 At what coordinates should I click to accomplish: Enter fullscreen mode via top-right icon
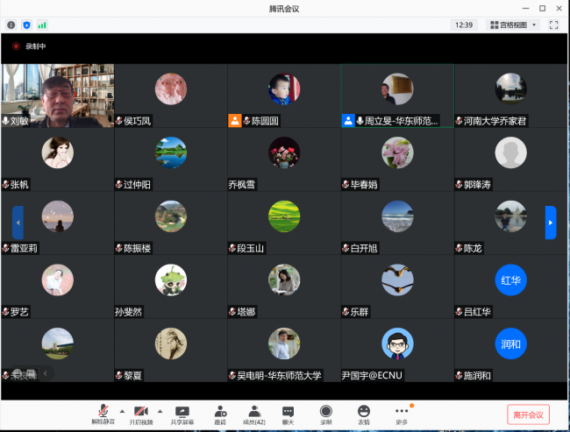coord(553,25)
